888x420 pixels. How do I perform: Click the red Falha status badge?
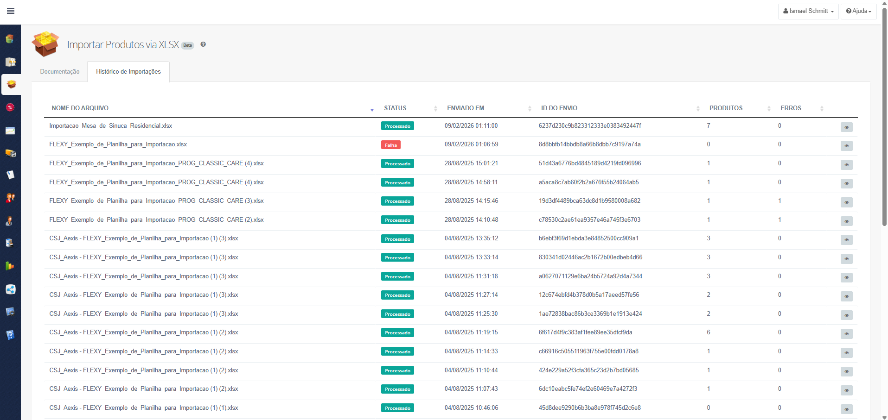coord(391,145)
